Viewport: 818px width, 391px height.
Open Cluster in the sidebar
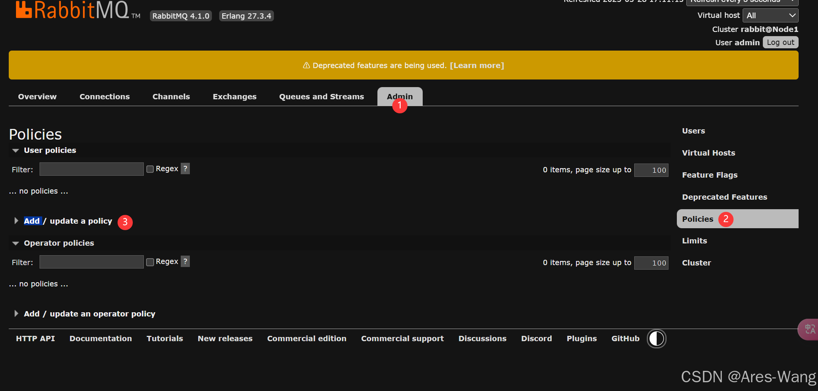(x=696, y=263)
